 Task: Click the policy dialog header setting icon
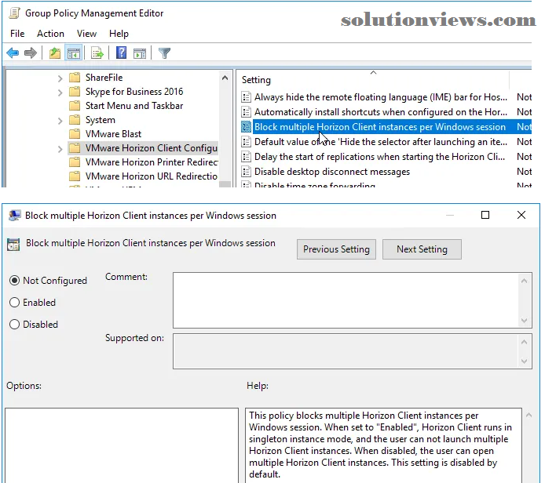[x=13, y=245]
